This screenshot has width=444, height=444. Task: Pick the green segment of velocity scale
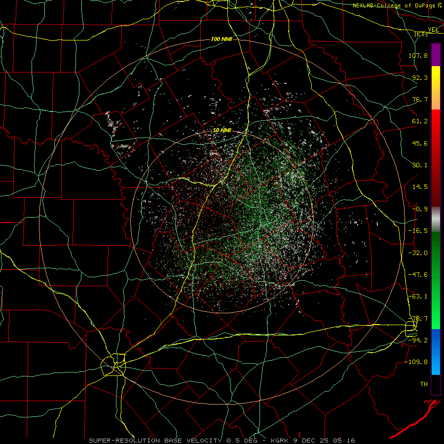pyautogui.click(x=436, y=280)
